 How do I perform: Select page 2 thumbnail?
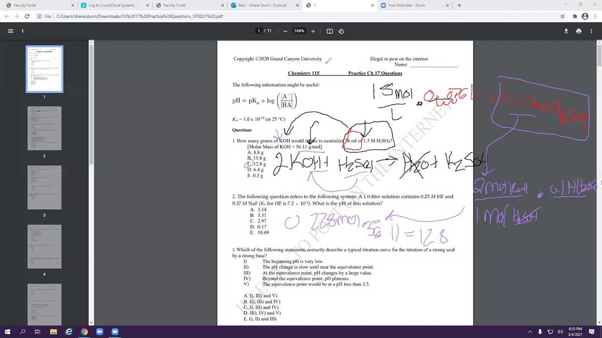pyautogui.click(x=45, y=128)
